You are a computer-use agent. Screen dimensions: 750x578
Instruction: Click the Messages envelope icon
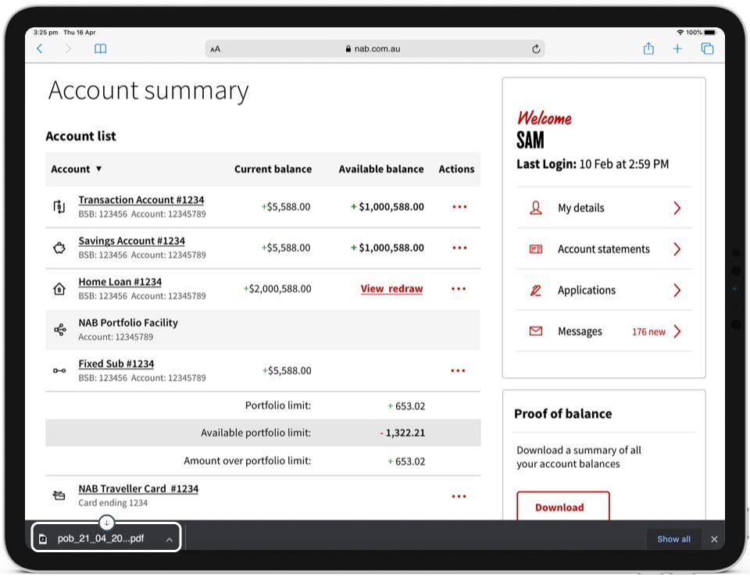point(536,331)
